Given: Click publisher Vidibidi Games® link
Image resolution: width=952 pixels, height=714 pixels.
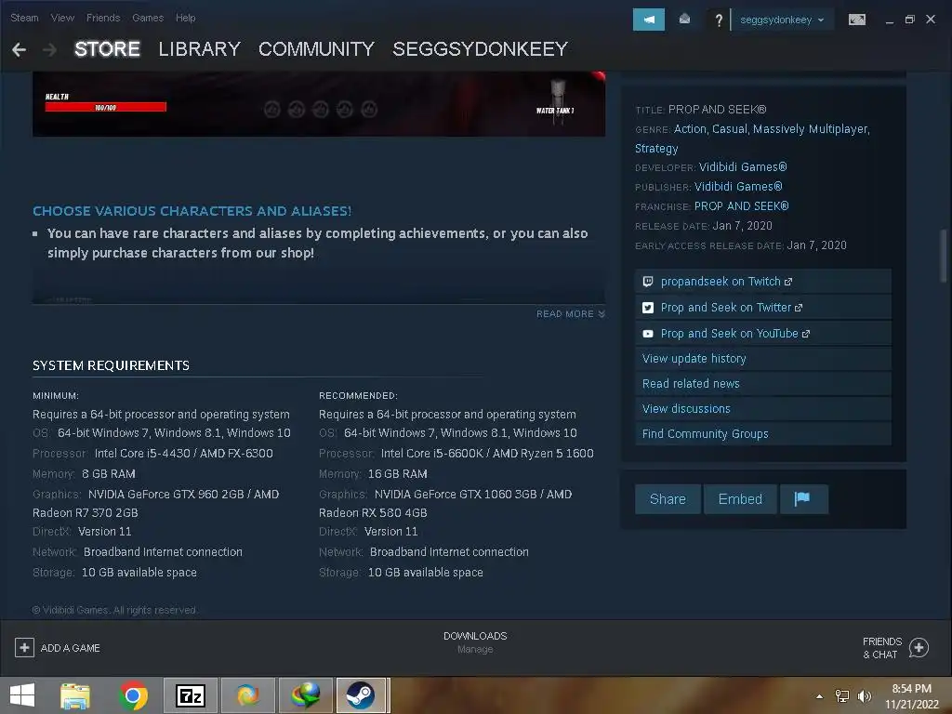Looking at the screenshot, I should click(x=737, y=186).
